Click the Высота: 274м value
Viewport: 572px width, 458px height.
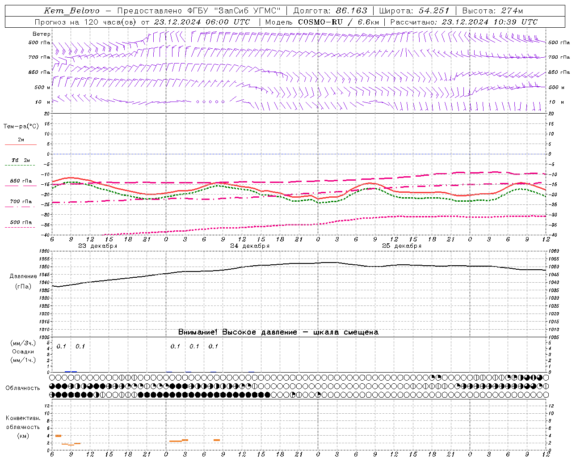[x=492, y=11]
